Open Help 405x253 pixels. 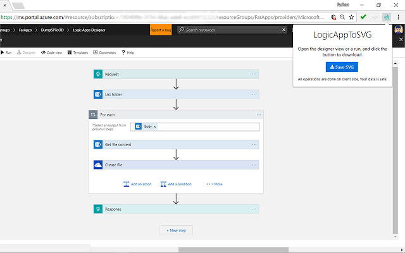click(128, 52)
